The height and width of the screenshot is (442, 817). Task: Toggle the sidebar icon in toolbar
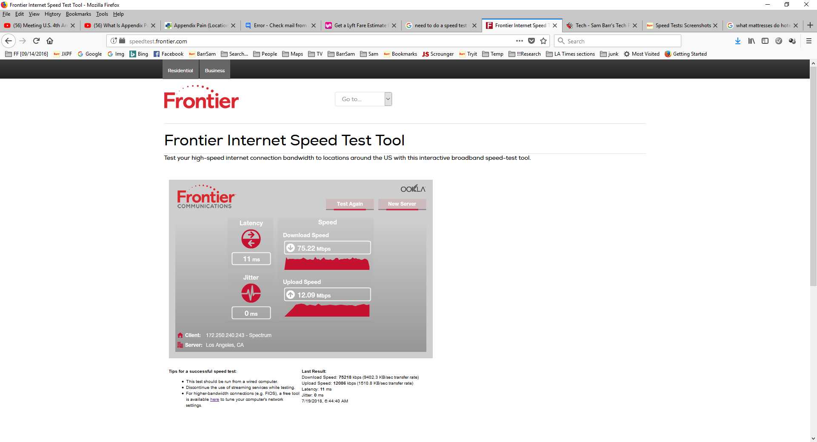765,41
